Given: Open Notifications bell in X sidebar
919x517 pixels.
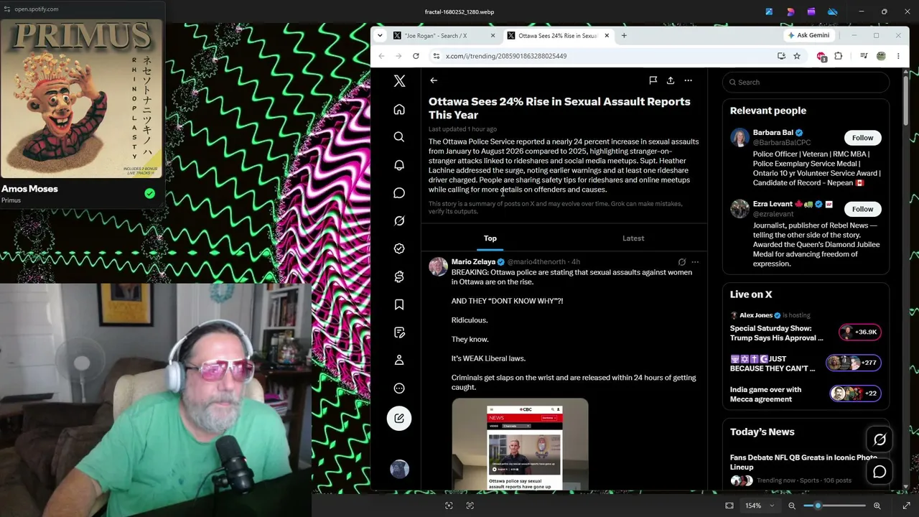Looking at the screenshot, I should (399, 164).
